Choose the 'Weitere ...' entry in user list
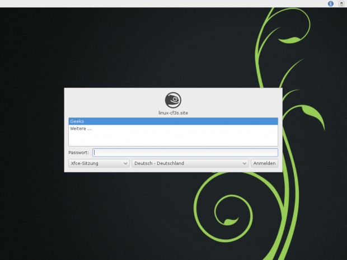Image resolution: width=347 pixels, height=260 pixels. 173,129
